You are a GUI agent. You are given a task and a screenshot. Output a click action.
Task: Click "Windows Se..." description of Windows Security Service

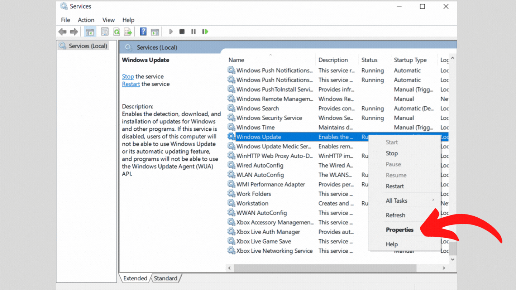tap(336, 118)
